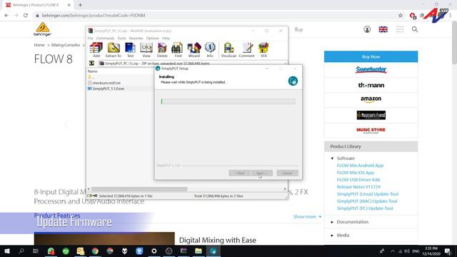Click the WinRAR Add toolbar icon
457x257 pixels.
(x=96, y=50)
